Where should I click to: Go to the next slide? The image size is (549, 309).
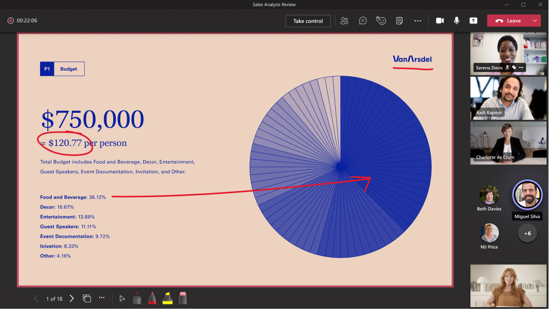[72, 298]
